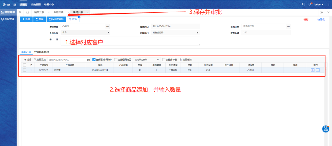This screenshot has width=332, height=146.
Task: Click the home icon in tab bar
Action: [28, 12]
